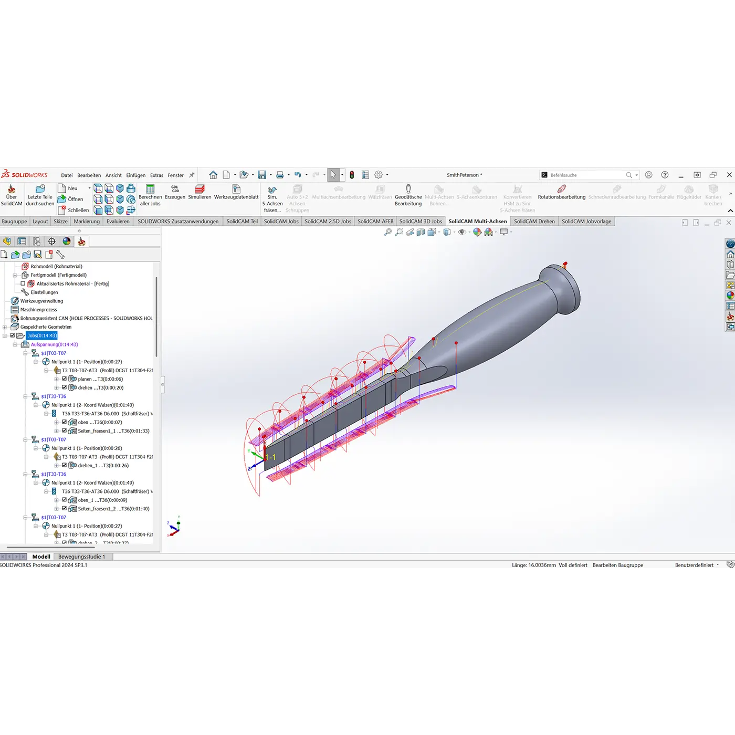Select Werkzeugverwaltung tree item

coord(41,301)
